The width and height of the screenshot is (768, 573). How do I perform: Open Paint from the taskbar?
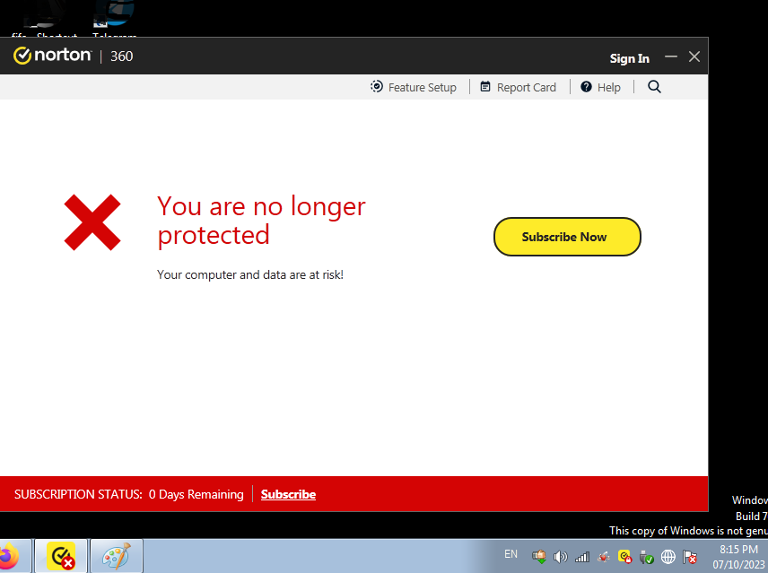[x=117, y=556]
